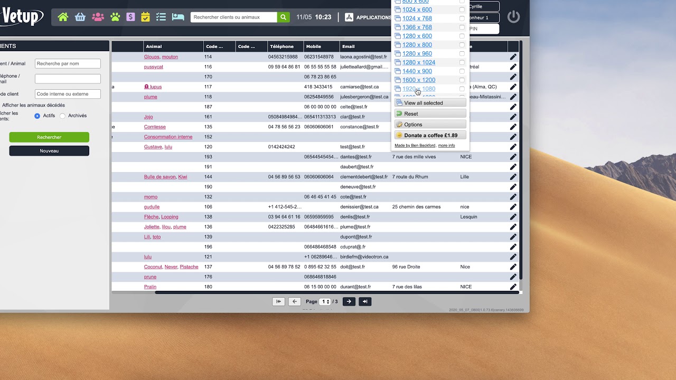
Task: Open the Bulle de savon animal link
Action: point(159,177)
